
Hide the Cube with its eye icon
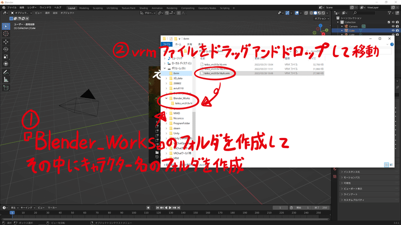(x=393, y=30)
